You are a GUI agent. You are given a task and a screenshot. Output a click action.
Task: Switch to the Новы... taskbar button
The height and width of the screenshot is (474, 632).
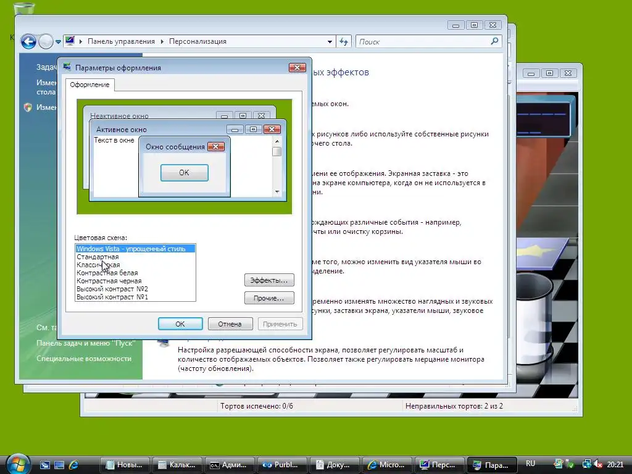click(x=125, y=465)
